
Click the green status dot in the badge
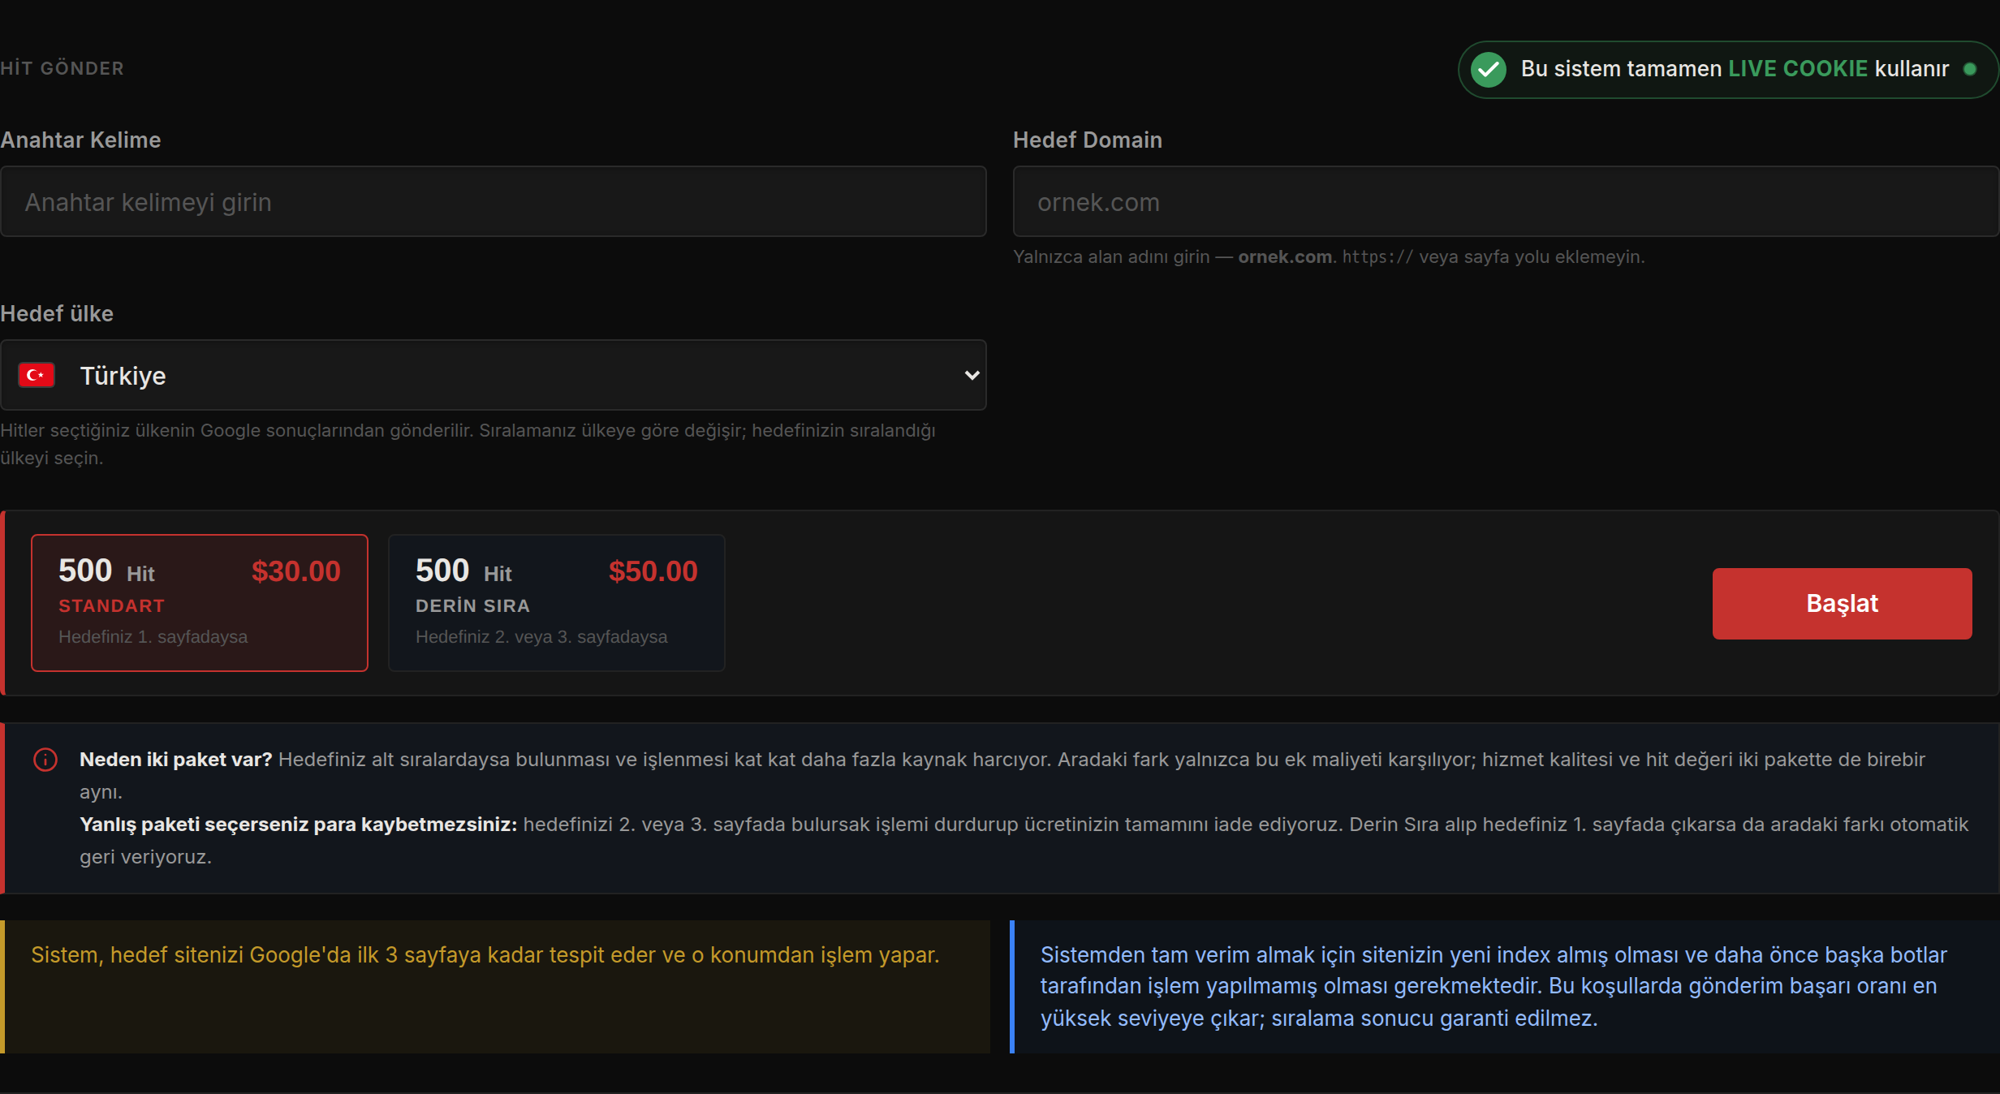pyautogui.click(x=1969, y=69)
